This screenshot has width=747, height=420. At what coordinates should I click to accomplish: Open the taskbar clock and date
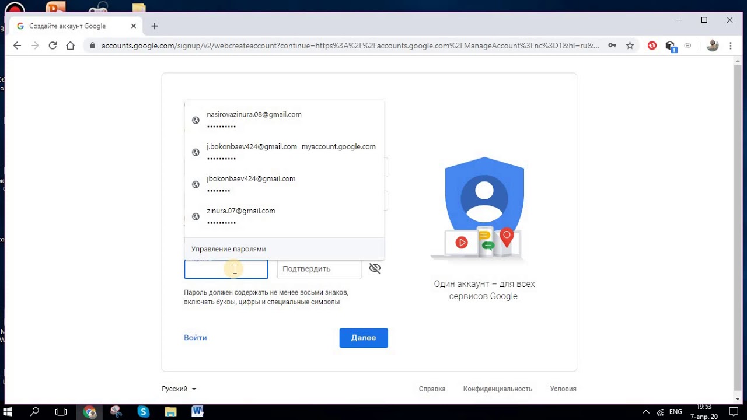click(x=704, y=412)
